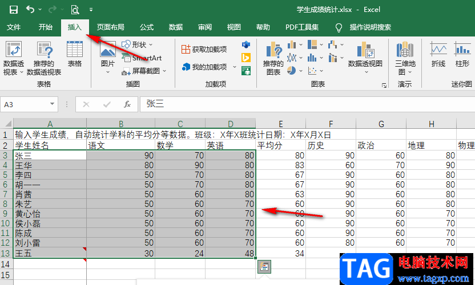Select column E header

tap(280, 124)
